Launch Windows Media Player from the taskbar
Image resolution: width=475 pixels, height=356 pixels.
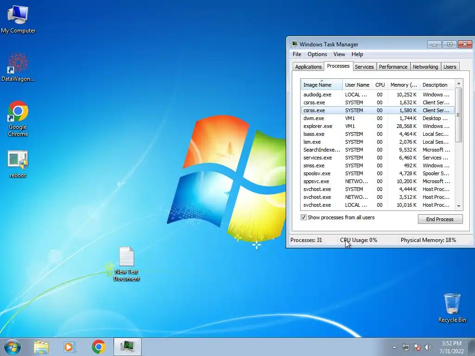pos(70,347)
